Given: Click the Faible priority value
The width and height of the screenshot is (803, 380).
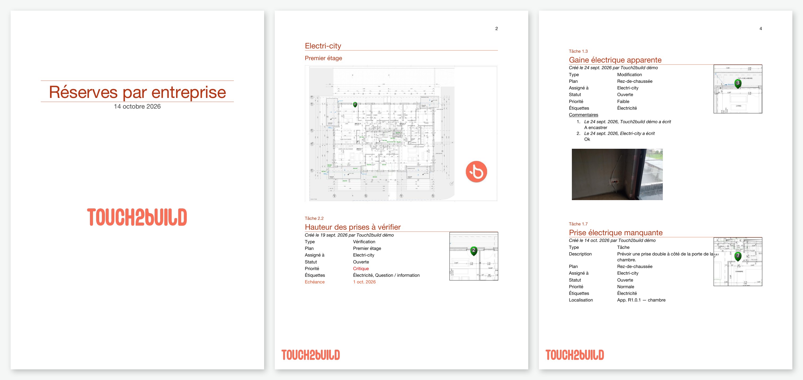Looking at the screenshot, I should [623, 101].
